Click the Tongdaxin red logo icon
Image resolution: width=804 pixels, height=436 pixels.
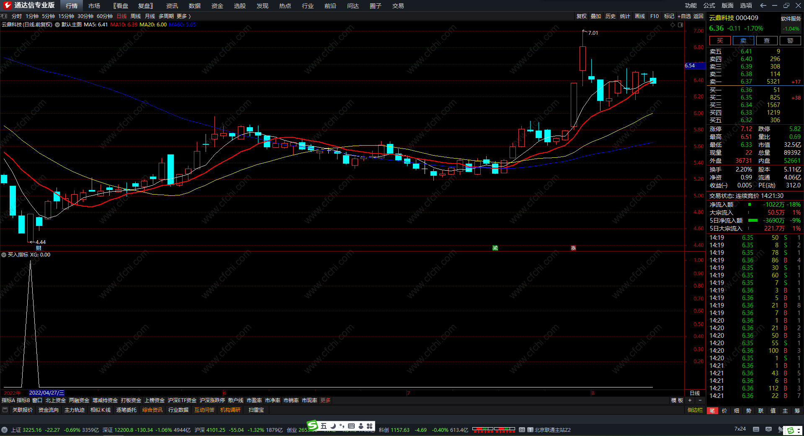(8, 5)
